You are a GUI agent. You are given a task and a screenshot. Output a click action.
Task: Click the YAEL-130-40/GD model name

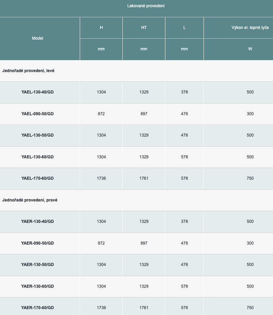[x=37, y=92]
